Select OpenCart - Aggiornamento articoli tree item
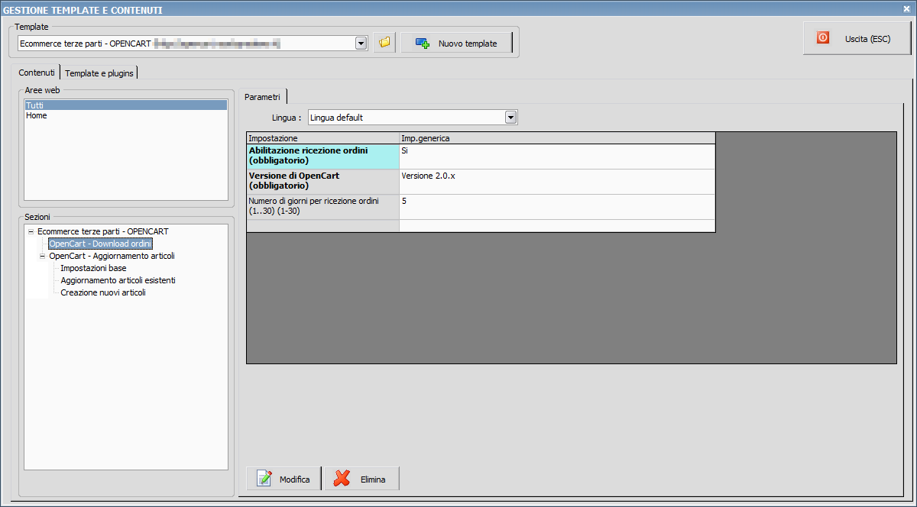This screenshot has width=917, height=507. [112, 256]
